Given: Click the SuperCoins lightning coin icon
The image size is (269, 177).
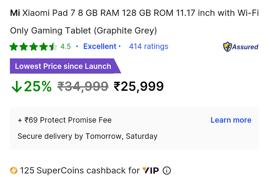Looking at the screenshot, I should coord(14,170).
